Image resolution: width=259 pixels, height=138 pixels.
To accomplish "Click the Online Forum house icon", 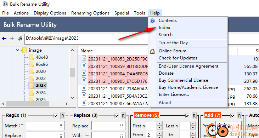I will (x=152, y=51).
